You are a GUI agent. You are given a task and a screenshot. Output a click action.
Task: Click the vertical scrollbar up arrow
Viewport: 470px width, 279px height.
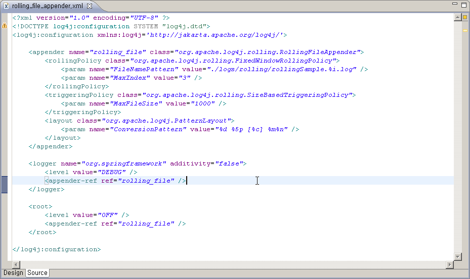click(x=457, y=17)
